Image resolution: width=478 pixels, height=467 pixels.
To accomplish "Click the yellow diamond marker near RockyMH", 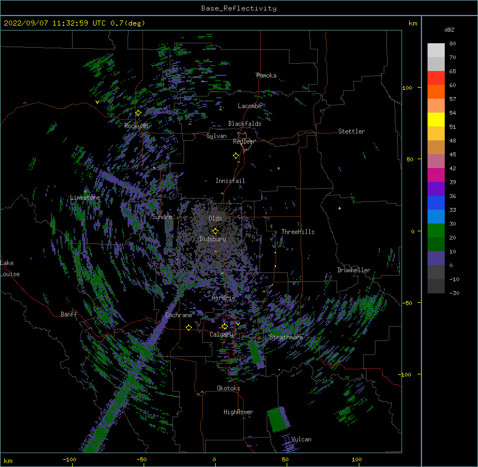I will pos(138,113).
